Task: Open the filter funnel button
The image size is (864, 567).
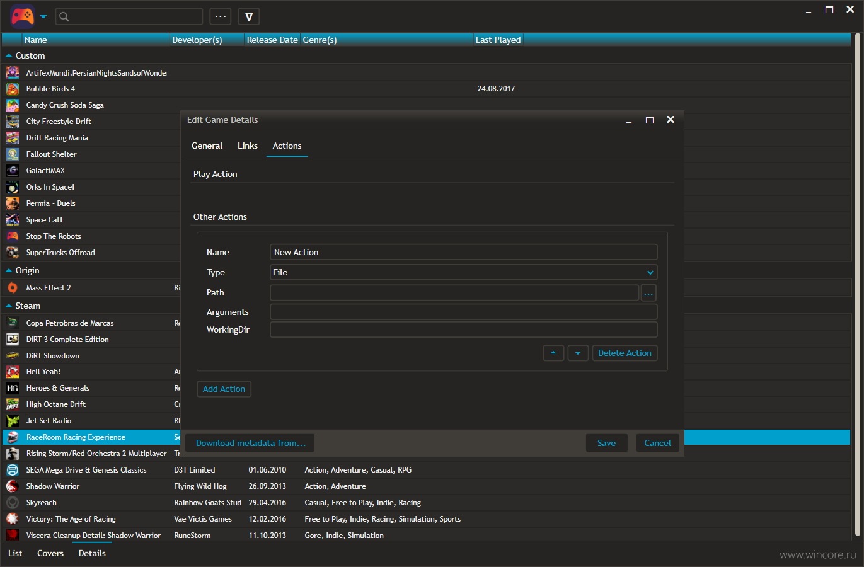Action: [x=249, y=16]
